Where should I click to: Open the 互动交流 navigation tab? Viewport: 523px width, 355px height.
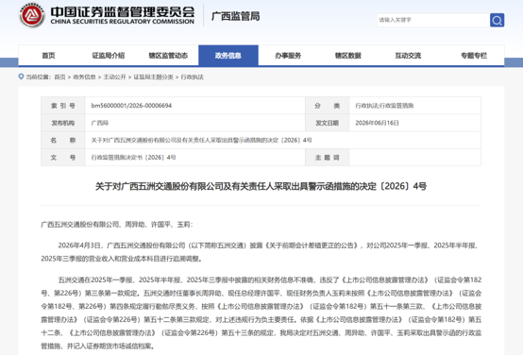[408, 56]
